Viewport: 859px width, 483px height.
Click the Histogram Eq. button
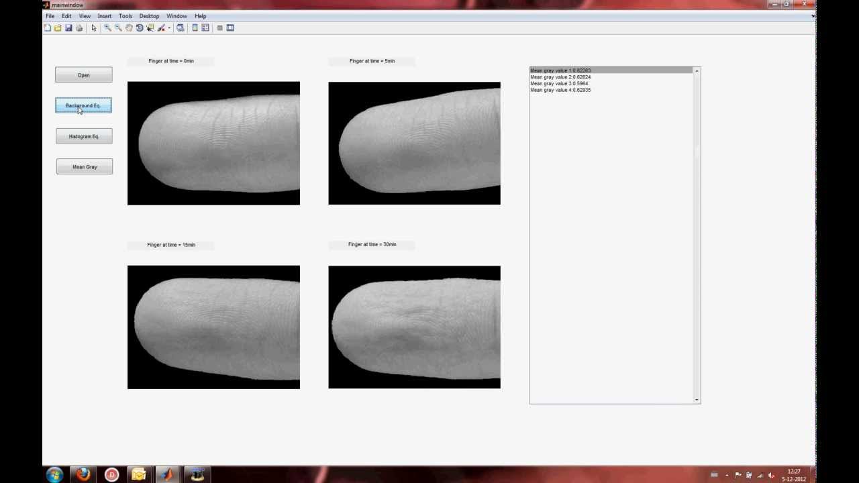(x=84, y=136)
